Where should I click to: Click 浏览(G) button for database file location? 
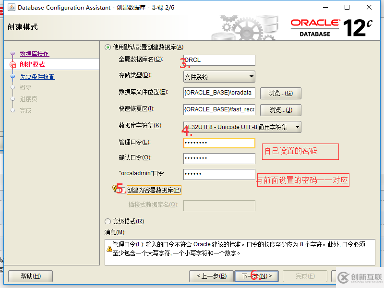[281, 93]
